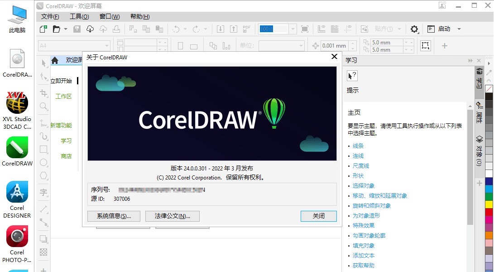Select the Rectangle tool in toolbox
The height and width of the screenshot is (272, 494).
pyautogui.click(x=43, y=149)
